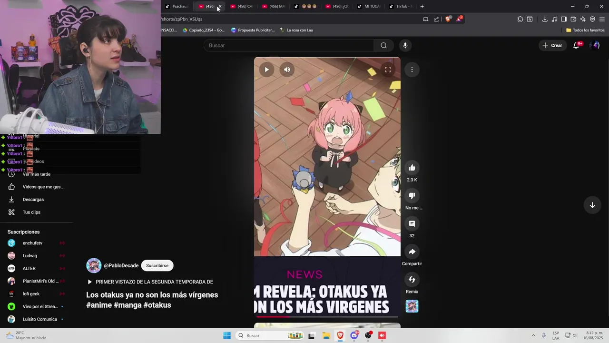Open the Remix option icon
Screen dimensions: 609x343
(x=412, y=280)
